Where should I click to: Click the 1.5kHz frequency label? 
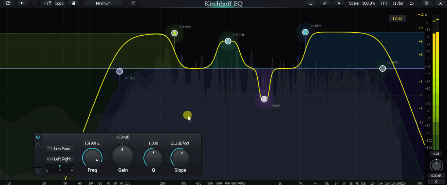(x=275, y=106)
